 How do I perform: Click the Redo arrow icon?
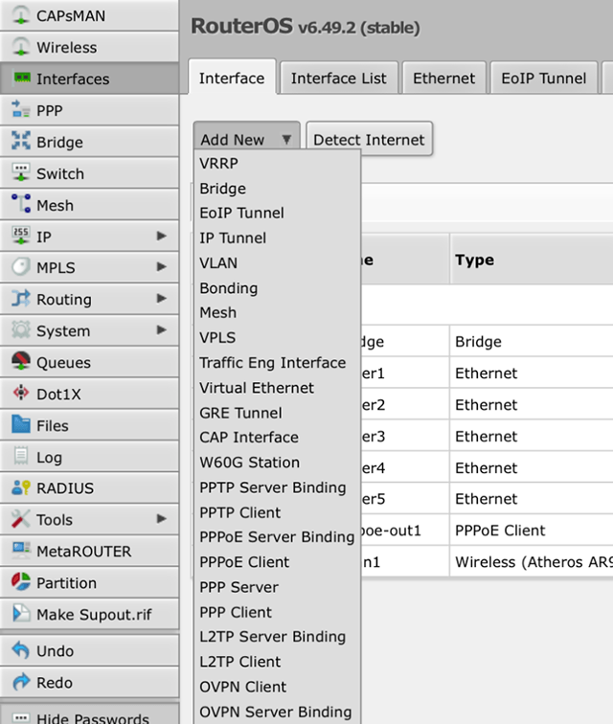21,682
